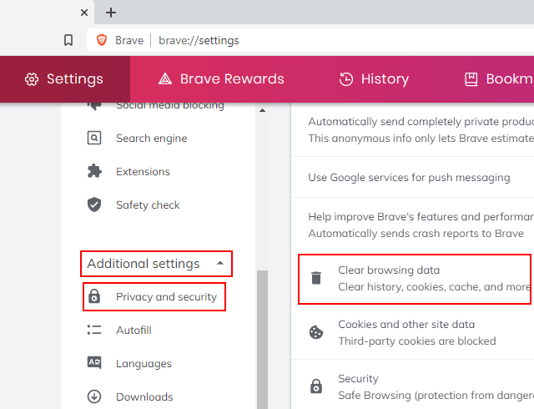Click the Search engine magnifier icon
The height and width of the screenshot is (409, 534).
94,138
